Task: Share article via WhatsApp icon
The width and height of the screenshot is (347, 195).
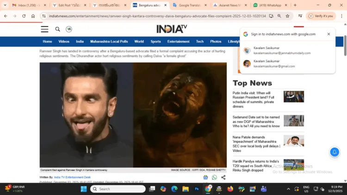Action: pyautogui.click(x=214, y=177)
